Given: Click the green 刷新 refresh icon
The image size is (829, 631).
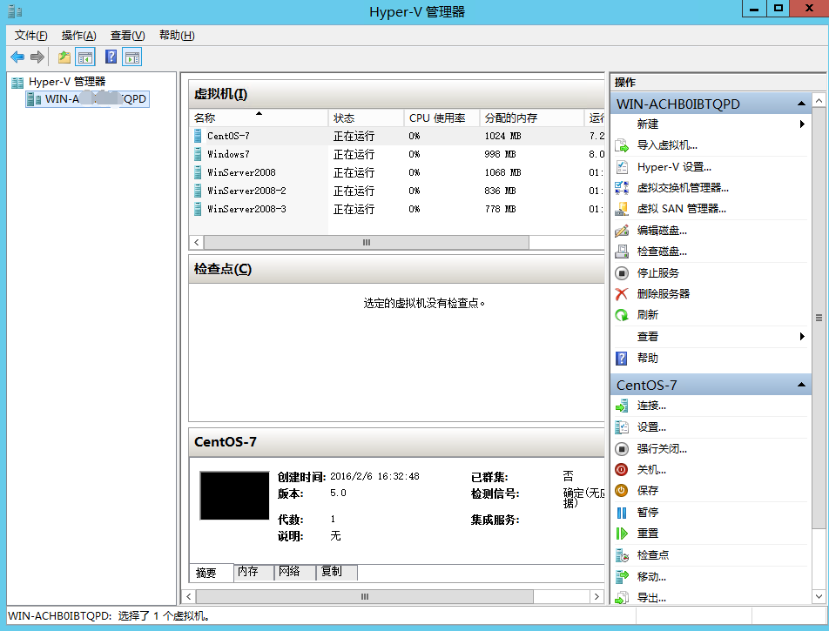Looking at the screenshot, I should click(622, 315).
